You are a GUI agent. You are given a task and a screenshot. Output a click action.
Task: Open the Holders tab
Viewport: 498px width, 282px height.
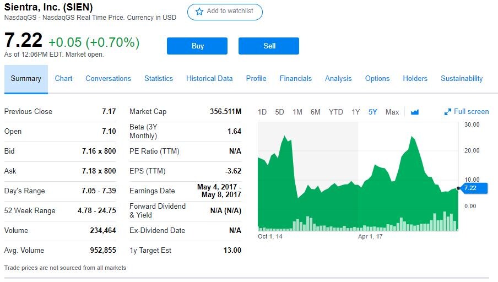point(415,78)
